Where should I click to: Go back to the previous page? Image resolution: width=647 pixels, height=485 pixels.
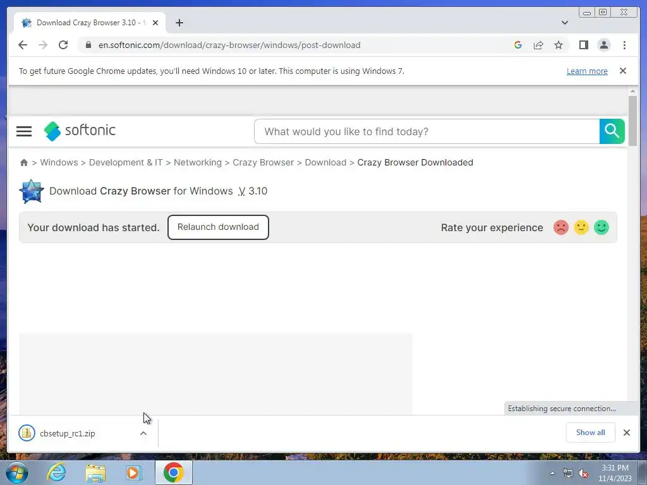click(23, 45)
